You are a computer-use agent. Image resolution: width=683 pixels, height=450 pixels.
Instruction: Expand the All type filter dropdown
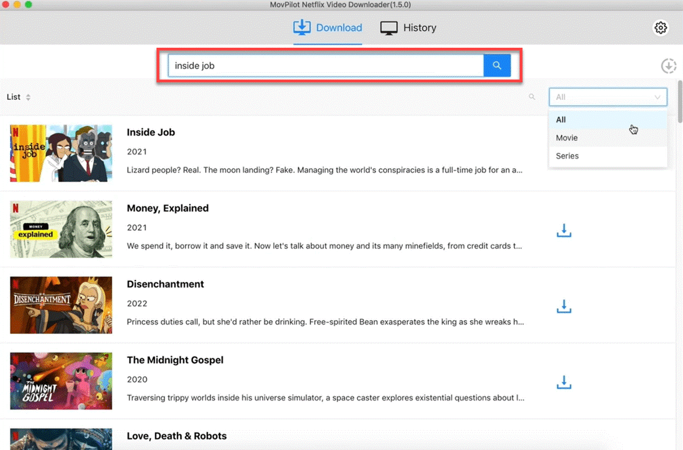coord(607,97)
